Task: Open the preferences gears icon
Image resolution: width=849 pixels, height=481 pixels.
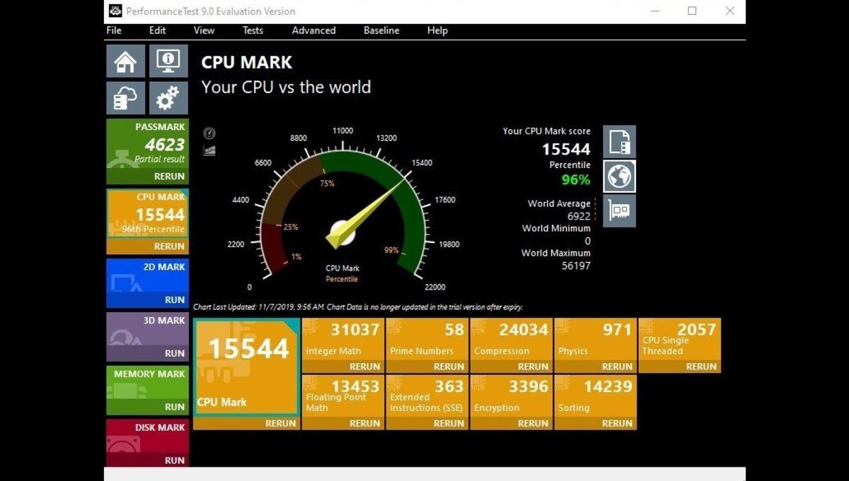Action: point(168,97)
